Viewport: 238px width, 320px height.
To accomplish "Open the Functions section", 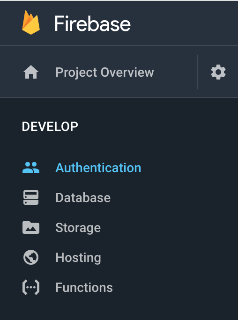I will click(x=84, y=288).
